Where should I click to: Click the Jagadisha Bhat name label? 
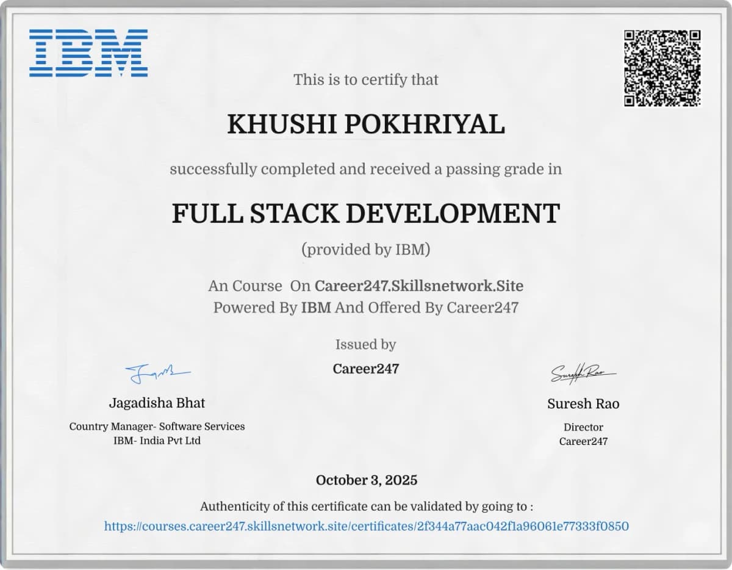click(157, 403)
